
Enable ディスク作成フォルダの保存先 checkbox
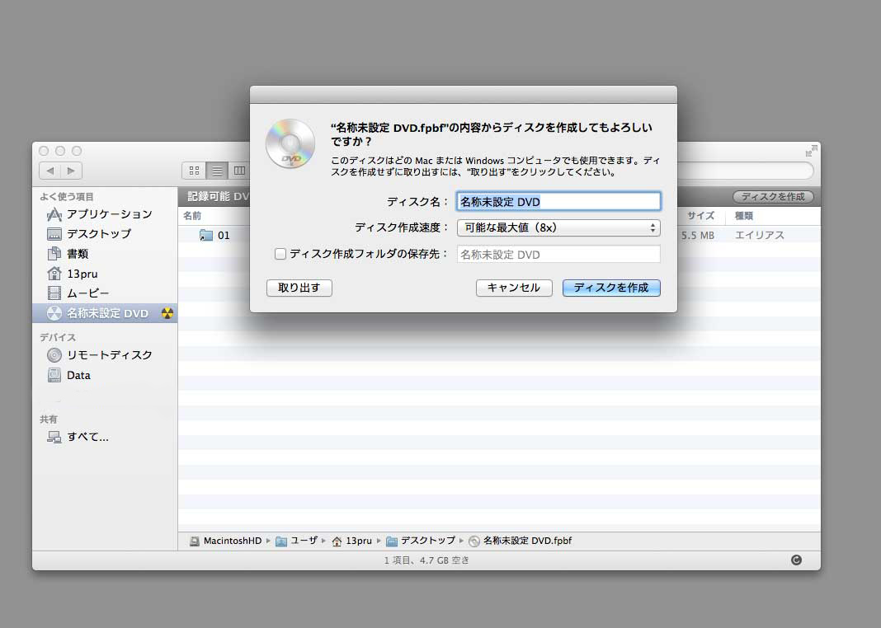[280, 254]
